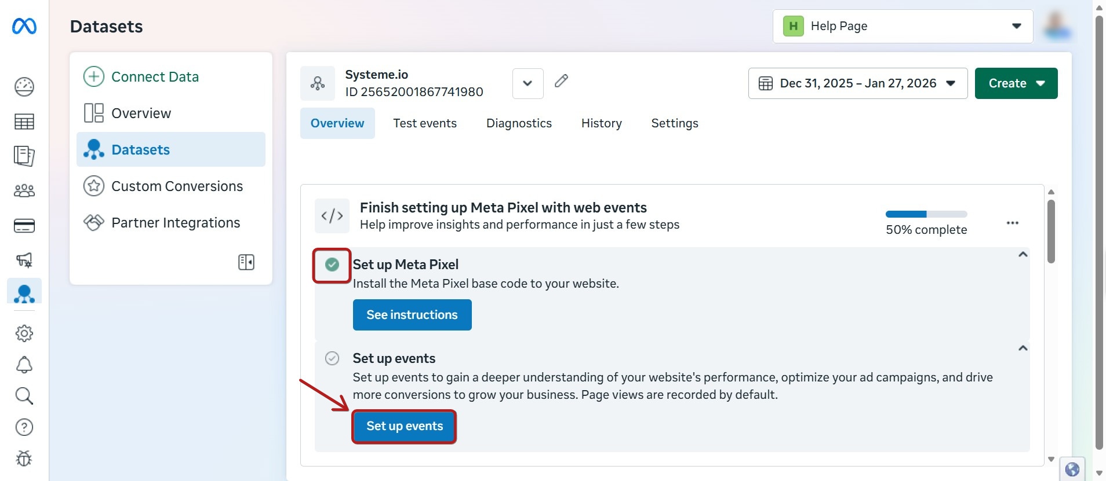Select Partner Integrations in sidebar
The height and width of the screenshot is (481, 1106).
click(171, 222)
